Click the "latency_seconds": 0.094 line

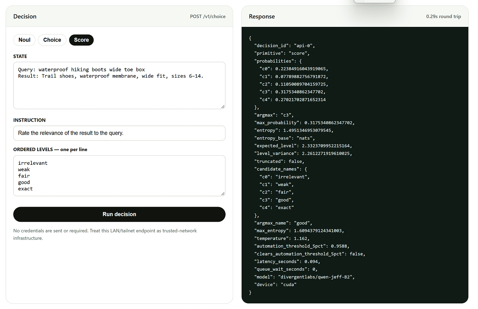[x=287, y=261]
